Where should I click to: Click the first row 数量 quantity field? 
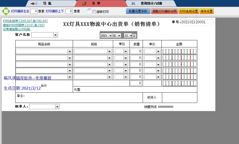(136, 51)
